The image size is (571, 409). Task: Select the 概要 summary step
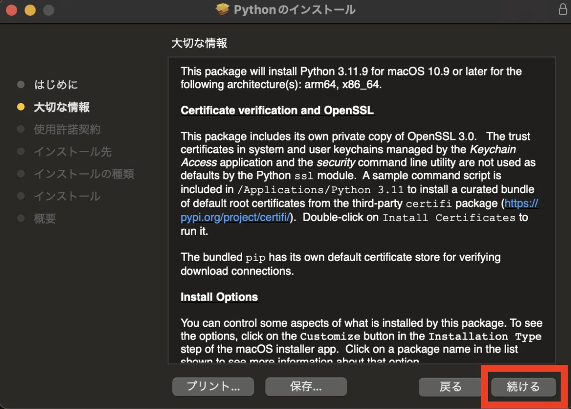pos(45,218)
